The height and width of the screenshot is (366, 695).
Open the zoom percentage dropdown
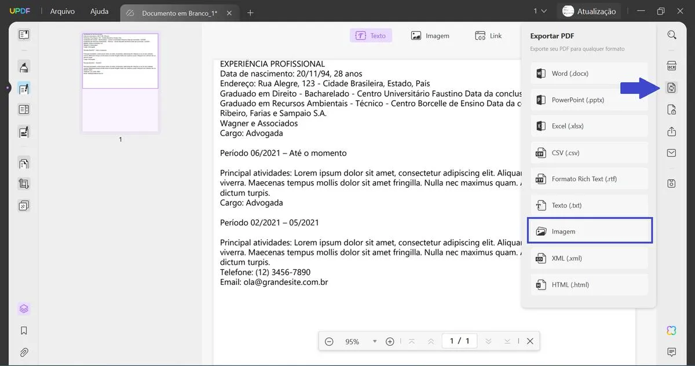pos(374,341)
